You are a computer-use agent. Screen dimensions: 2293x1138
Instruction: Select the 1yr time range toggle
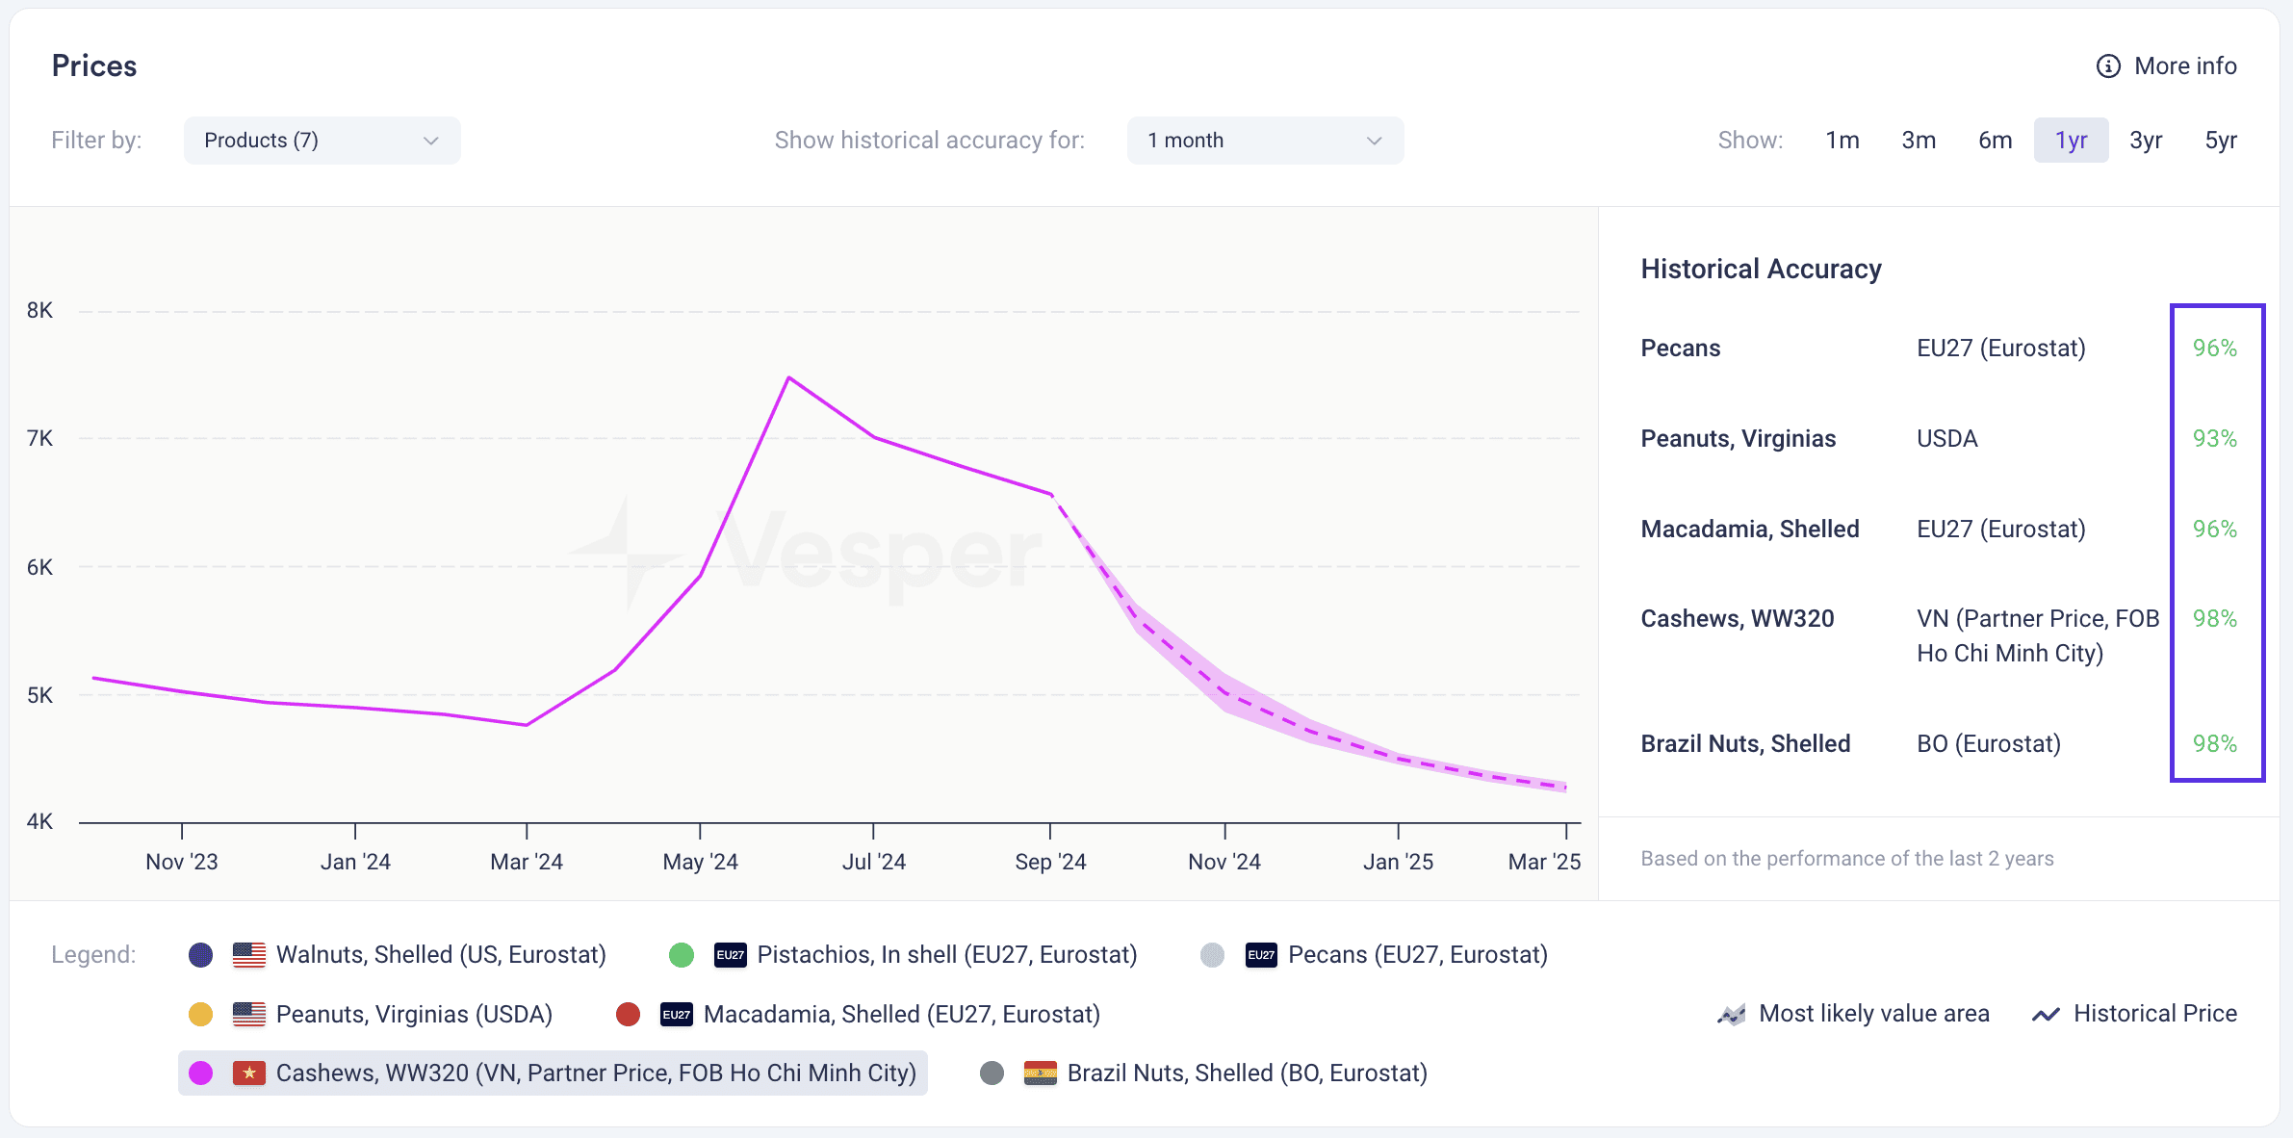pos(2068,141)
